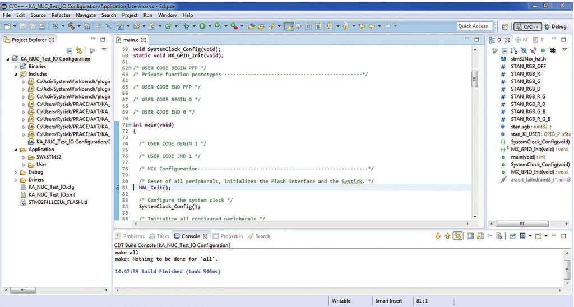The width and height of the screenshot is (574, 307).
Task: Click the Open Perspective icon
Action: point(505,27)
